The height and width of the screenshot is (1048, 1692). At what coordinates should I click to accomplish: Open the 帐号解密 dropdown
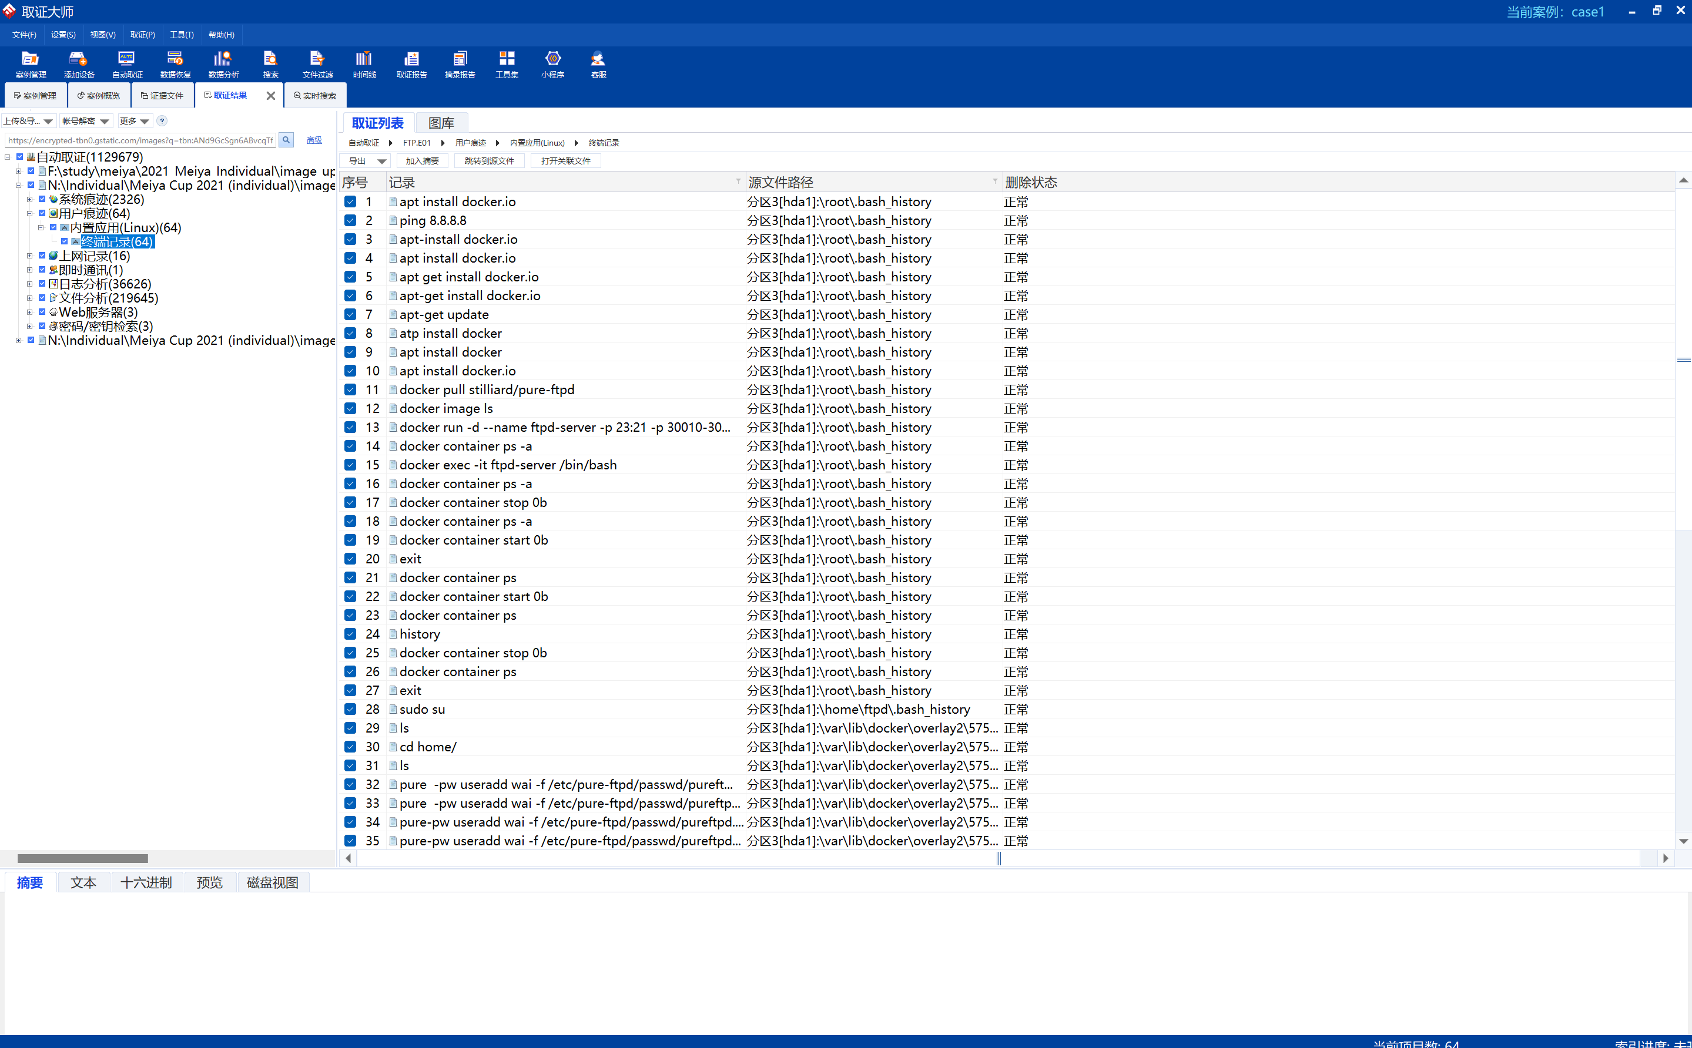[x=85, y=120]
